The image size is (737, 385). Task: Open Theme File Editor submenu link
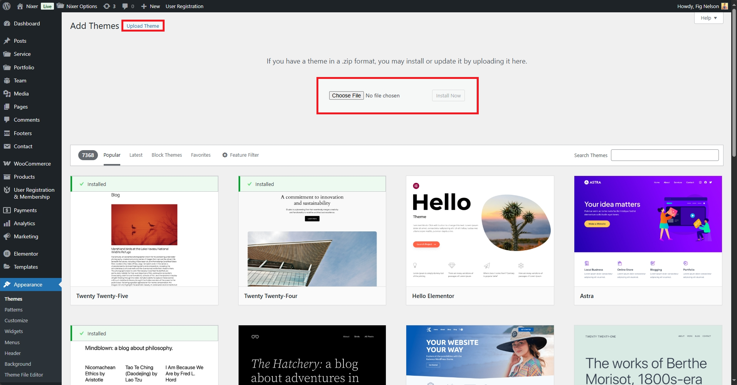pos(24,375)
